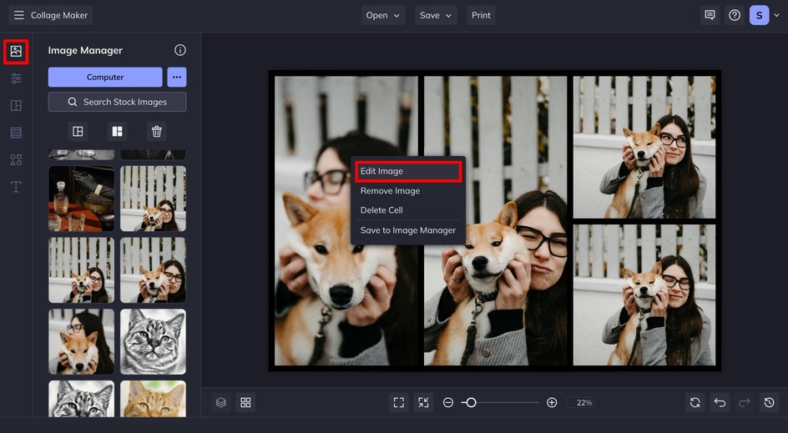Select Edit Image in context menu
The width and height of the screenshot is (788, 433).
(407, 171)
